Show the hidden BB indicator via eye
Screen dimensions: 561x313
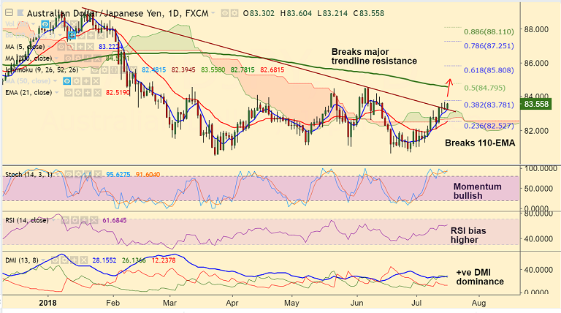click(x=72, y=35)
